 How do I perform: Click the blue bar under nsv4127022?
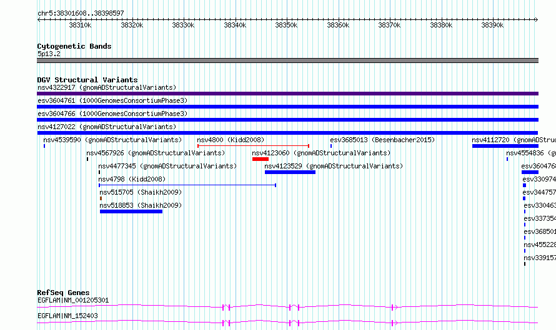pyautogui.click(x=287, y=133)
